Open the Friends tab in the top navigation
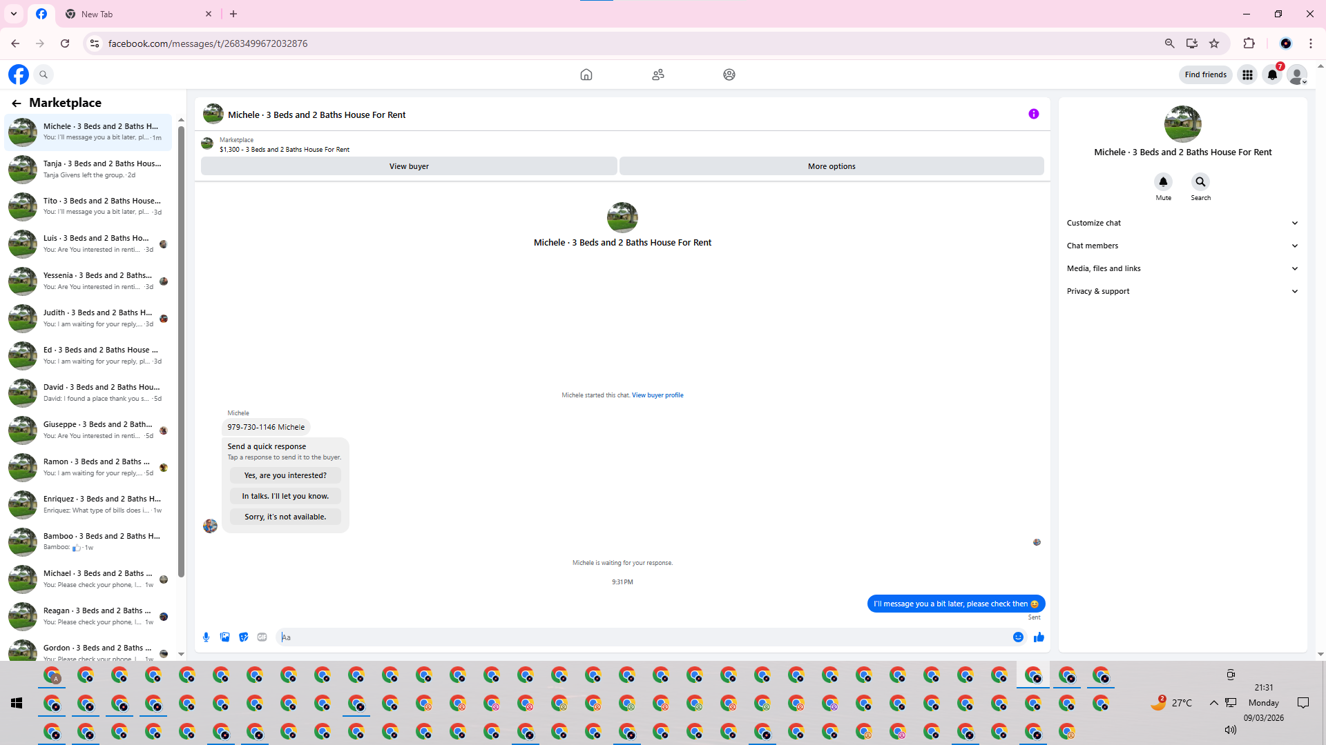Screen dimensions: 1326x745 657,74
